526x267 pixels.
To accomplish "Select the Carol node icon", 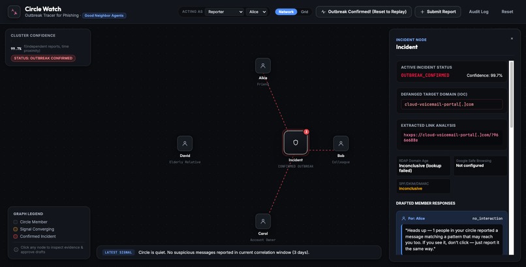I will 263,221.
